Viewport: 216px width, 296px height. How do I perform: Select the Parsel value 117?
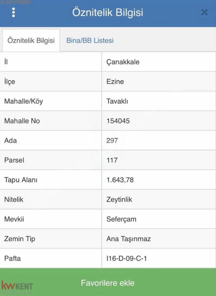pos(112,160)
